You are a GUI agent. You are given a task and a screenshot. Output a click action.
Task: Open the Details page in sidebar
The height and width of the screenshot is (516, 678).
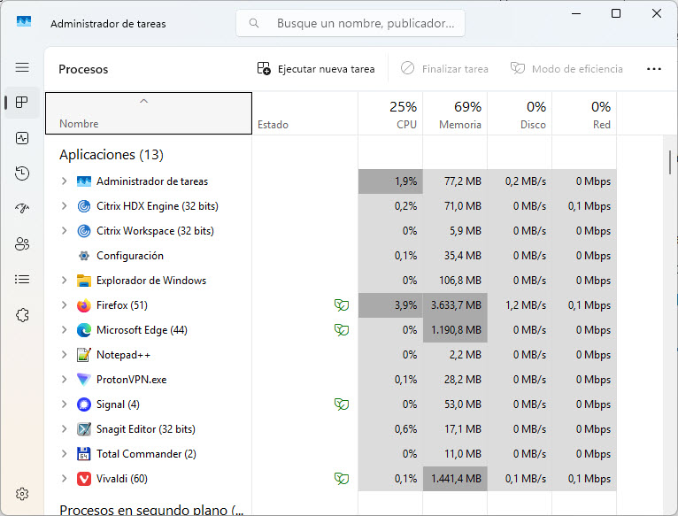coord(22,280)
